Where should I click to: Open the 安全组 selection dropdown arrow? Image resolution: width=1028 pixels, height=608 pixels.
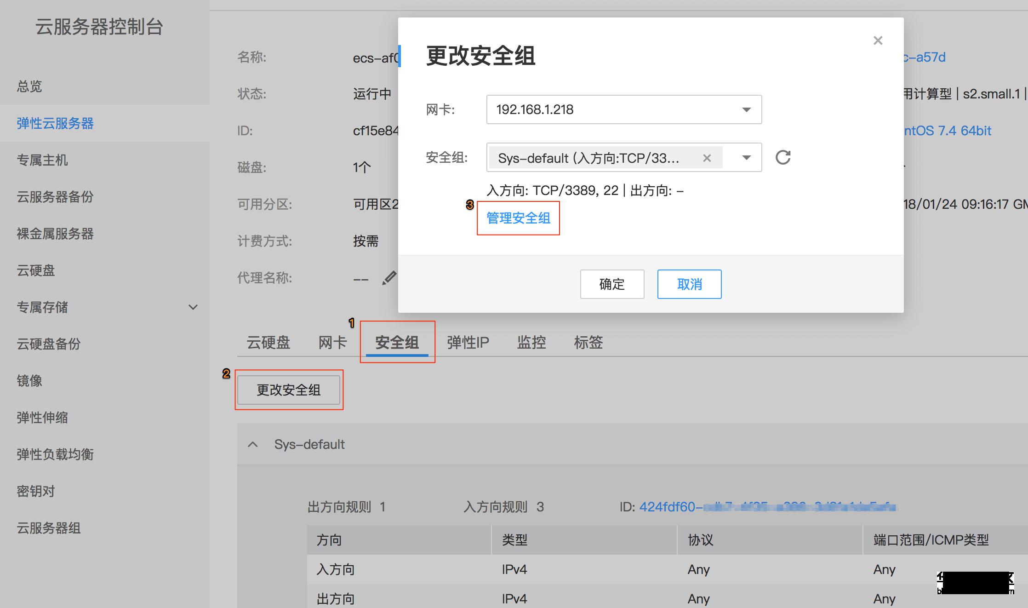point(746,158)
